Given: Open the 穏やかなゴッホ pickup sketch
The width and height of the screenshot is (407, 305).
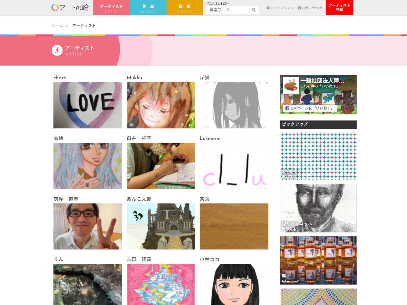Looking at the screenshot, I should coord(318,208).
